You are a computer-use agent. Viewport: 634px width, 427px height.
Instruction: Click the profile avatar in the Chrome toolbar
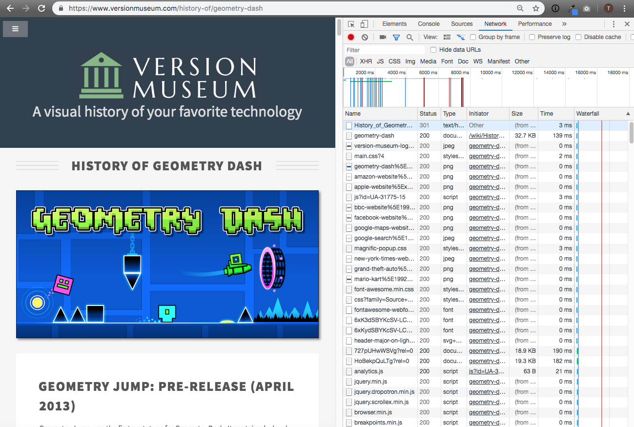pos(608,8)
